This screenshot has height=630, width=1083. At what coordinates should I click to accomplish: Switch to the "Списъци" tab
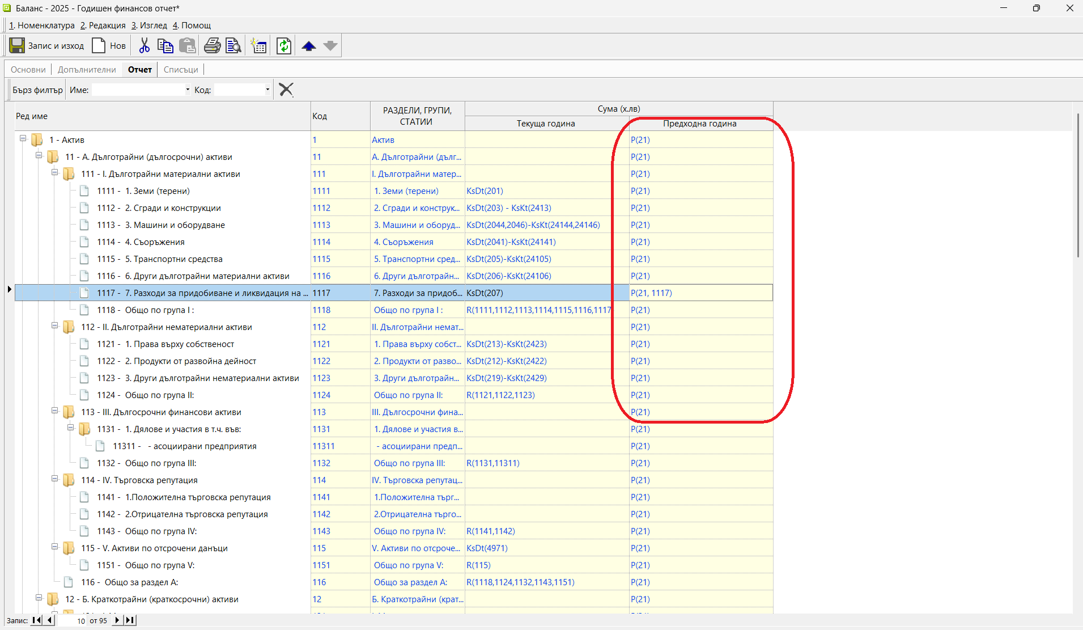click(x=180, y=69)
